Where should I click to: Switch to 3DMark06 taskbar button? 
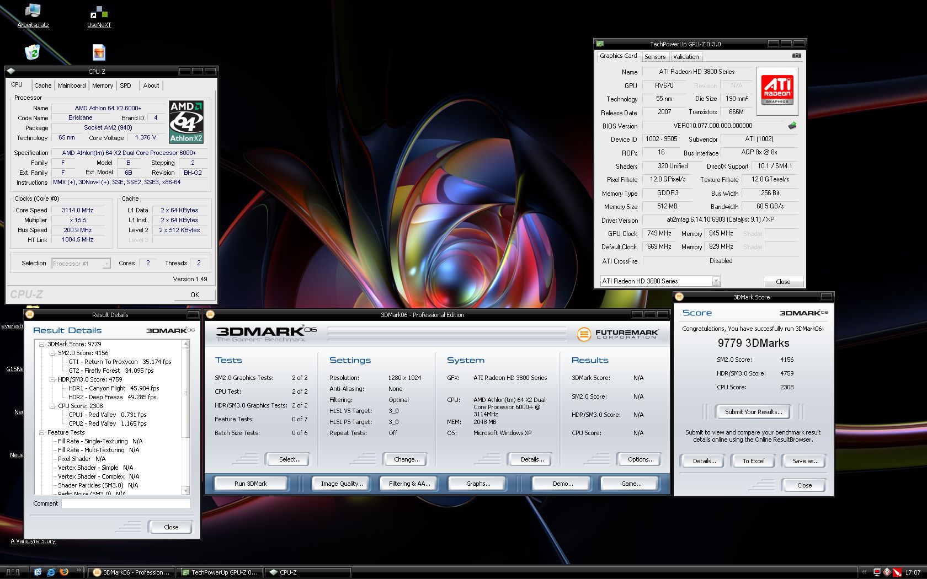tap(132, 572)
